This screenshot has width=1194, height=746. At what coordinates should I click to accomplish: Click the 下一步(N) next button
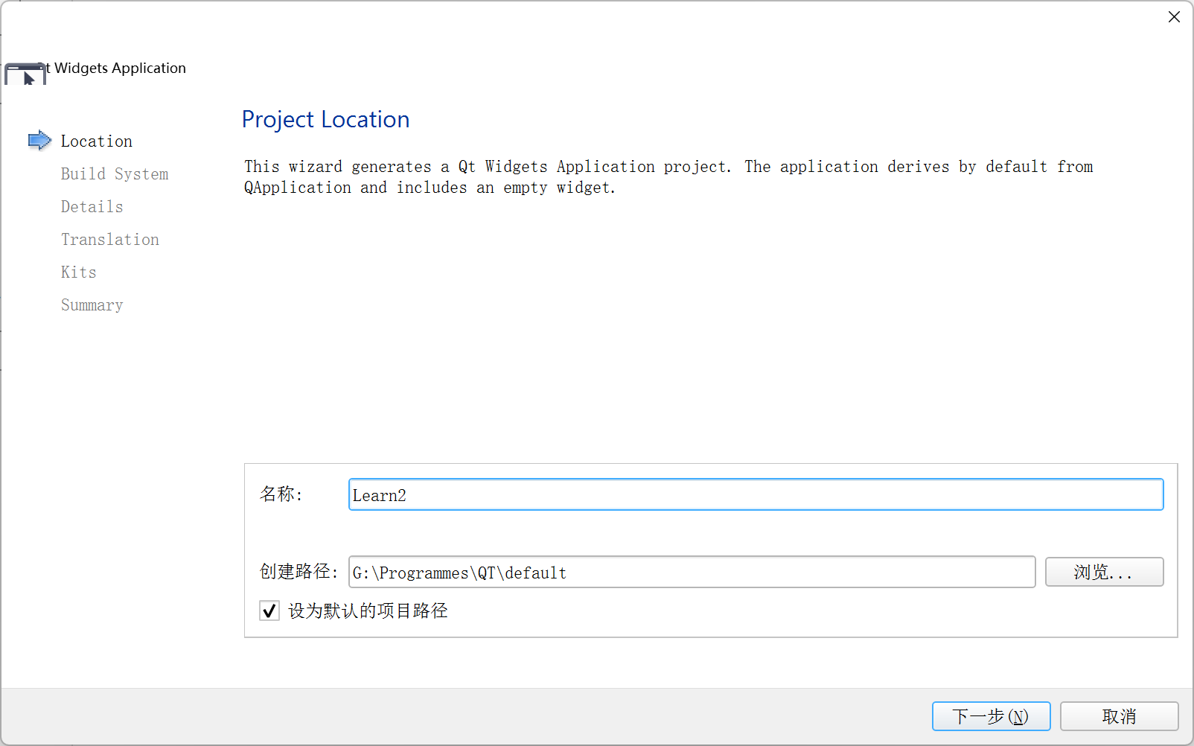pyautogui.click(x=991, y=716)
